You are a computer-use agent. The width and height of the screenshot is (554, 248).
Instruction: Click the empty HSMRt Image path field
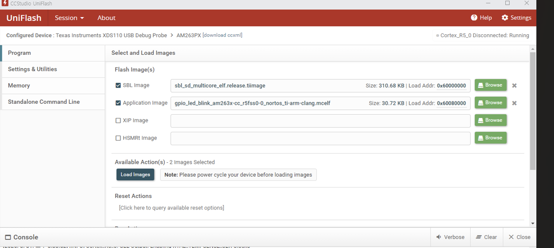pyautogui.click(x=321, y=139)
